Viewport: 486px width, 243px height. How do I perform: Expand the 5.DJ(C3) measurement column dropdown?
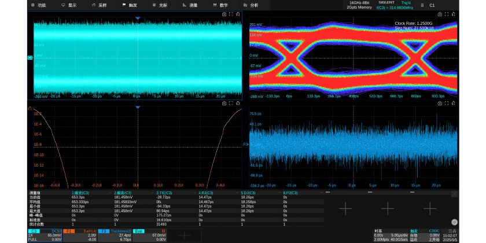click(279, 193)
